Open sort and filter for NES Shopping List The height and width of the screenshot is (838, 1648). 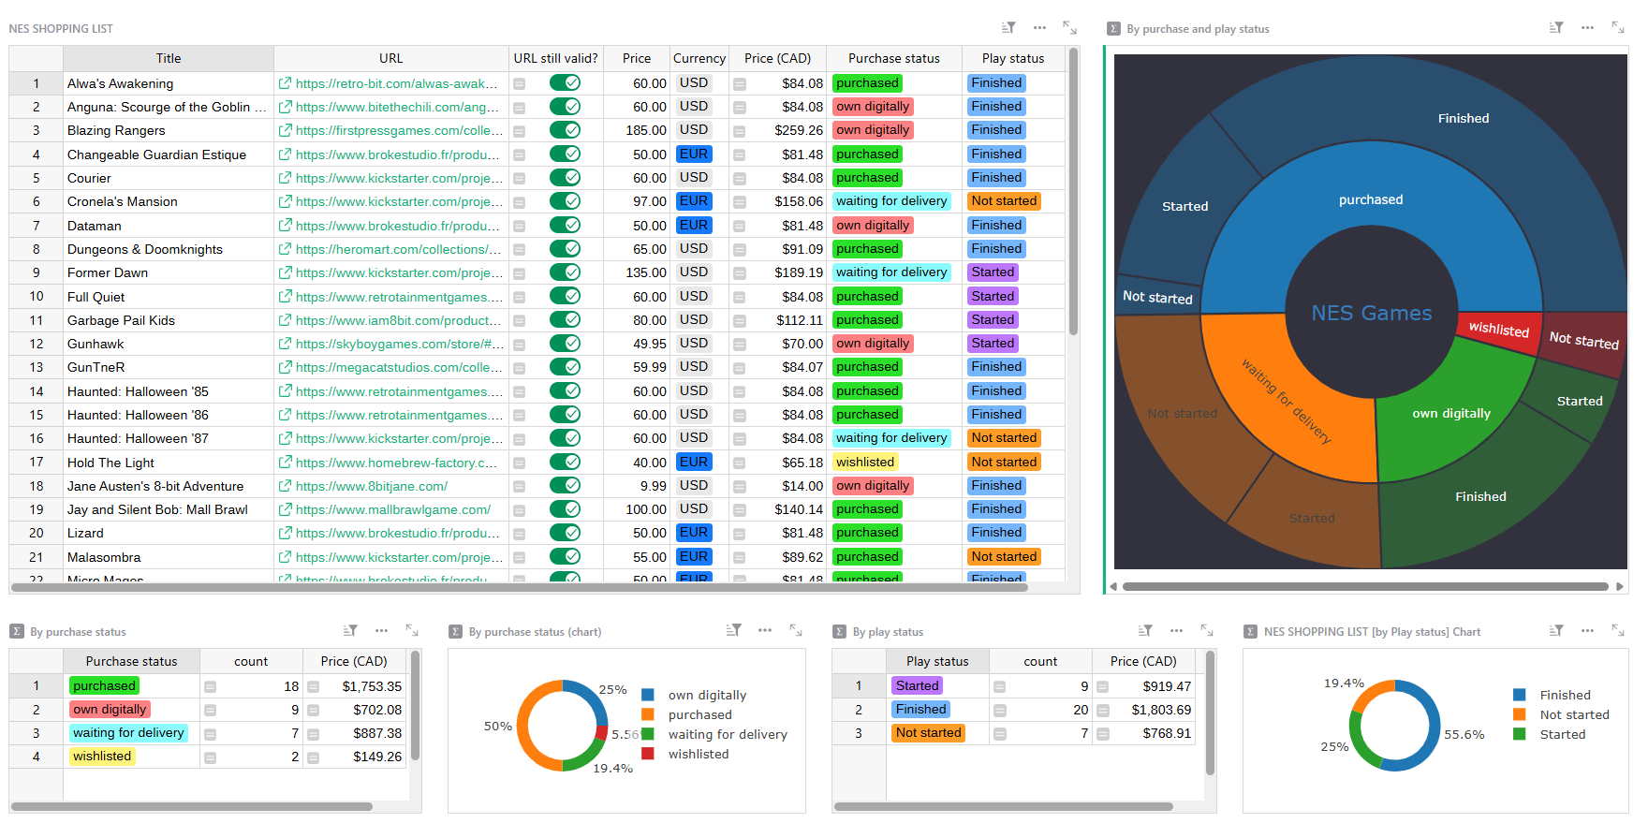[1008, 28]
